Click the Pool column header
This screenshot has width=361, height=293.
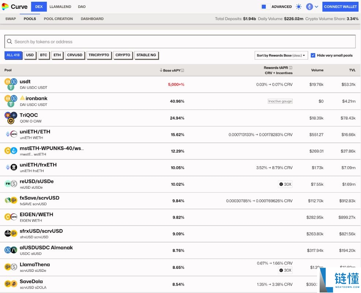[x=8, y=70]
